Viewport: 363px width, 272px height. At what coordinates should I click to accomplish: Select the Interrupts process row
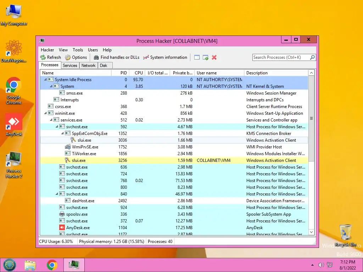pos(174,100)
